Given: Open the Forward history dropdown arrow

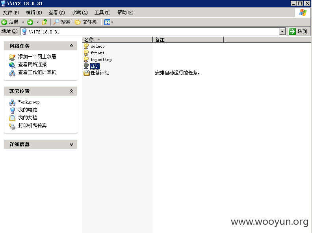Looking at the screenshot, I should [37, 22].
